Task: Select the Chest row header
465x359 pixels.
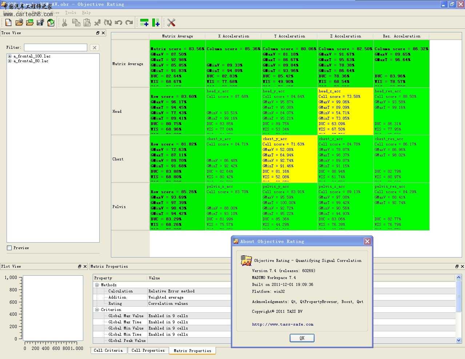Action: [x=130, y=159]
